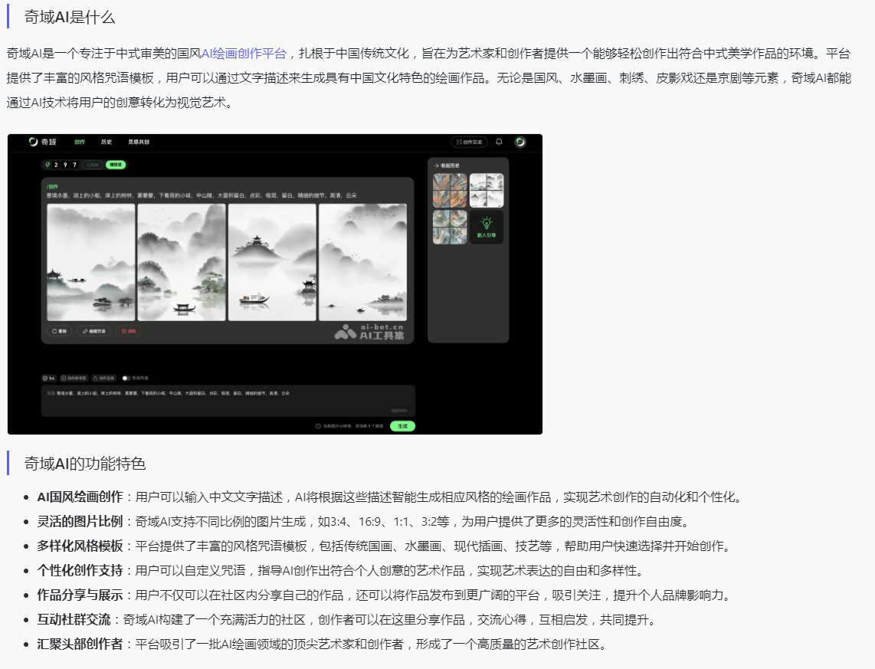Screen dimensions: 875x669
Task: Click the 奇域 logo in the embedded screenshot
Action: click(42, 142)
